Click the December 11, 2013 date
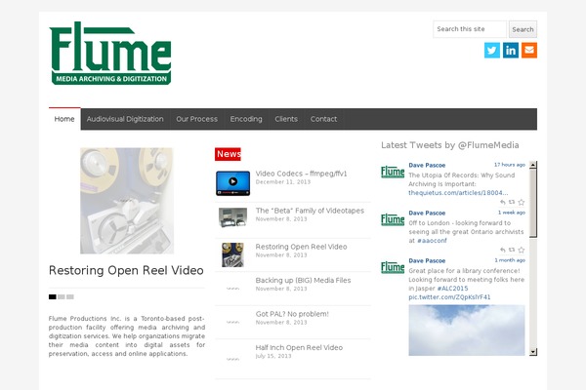The image size is (586, 390). [x=283, y=182]
